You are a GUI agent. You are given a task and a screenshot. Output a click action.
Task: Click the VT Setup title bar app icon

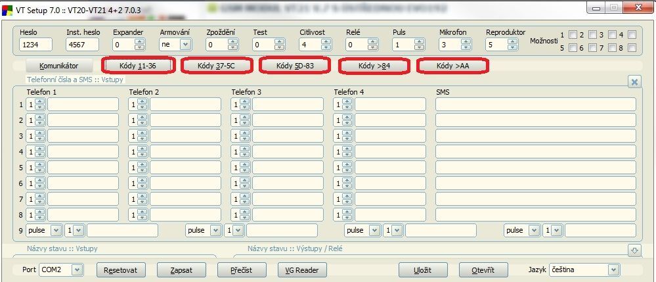point(8,8)
